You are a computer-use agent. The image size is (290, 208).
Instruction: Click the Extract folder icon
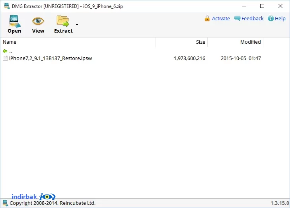click(63, 21)
